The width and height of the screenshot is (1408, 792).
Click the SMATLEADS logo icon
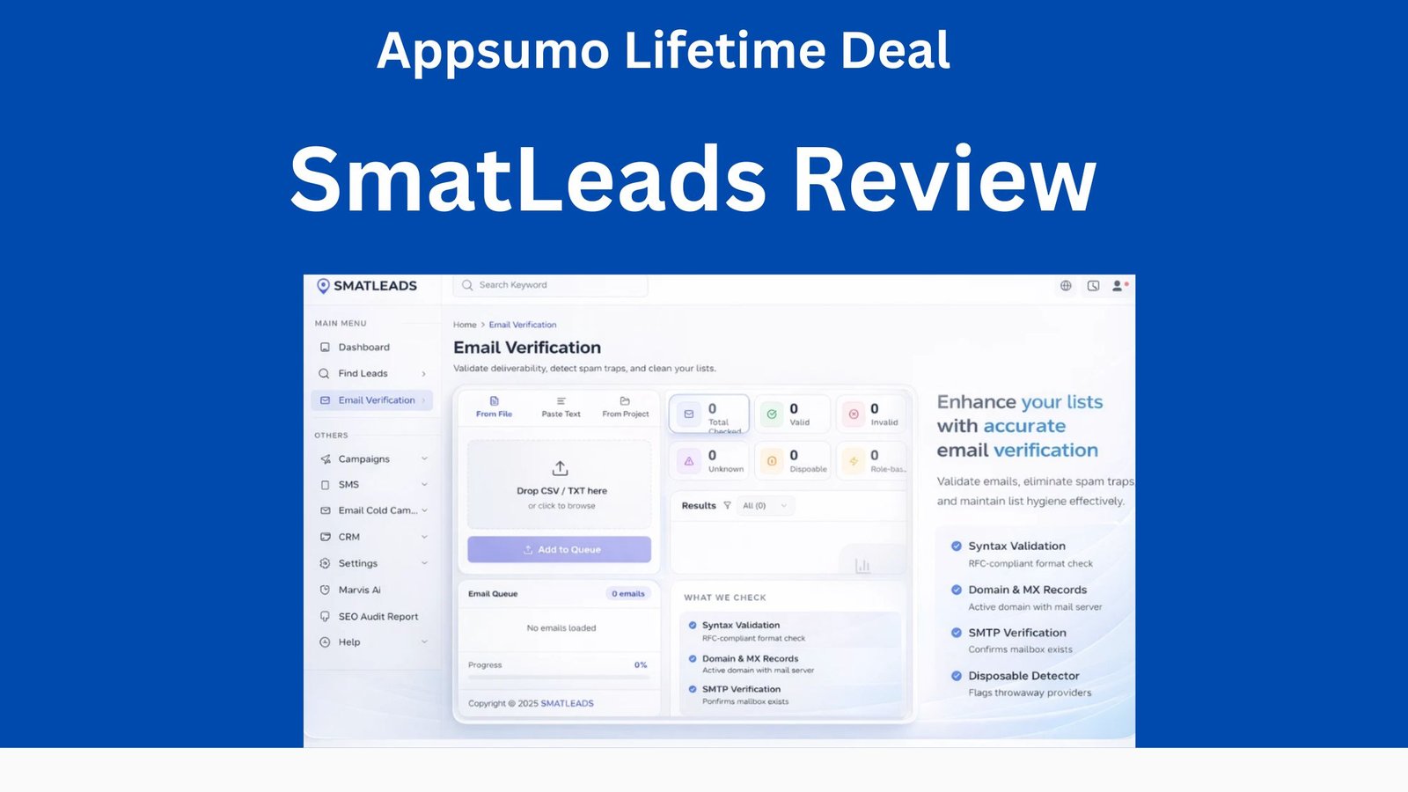323,286
